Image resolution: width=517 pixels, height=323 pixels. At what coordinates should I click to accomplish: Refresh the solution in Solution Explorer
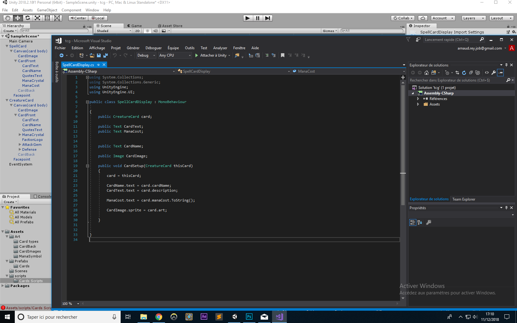click(x=464, y=73)
